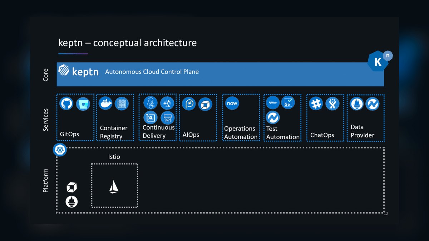Select the gauge icon in AIOps box
This screenshot has height=241, width=429.
(x=189, y=104)
